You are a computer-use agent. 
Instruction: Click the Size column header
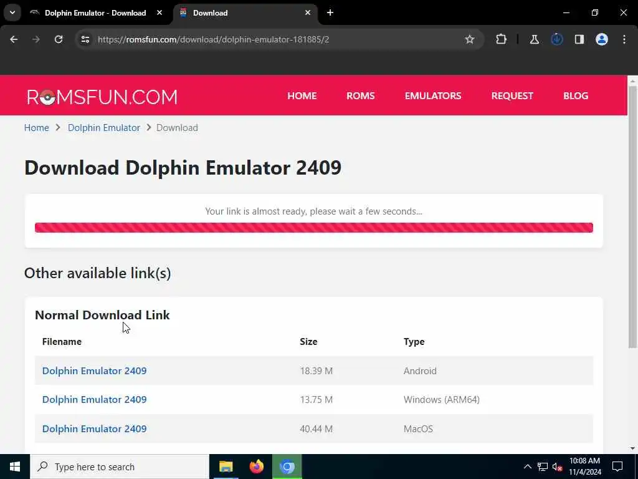click(308, 341)
